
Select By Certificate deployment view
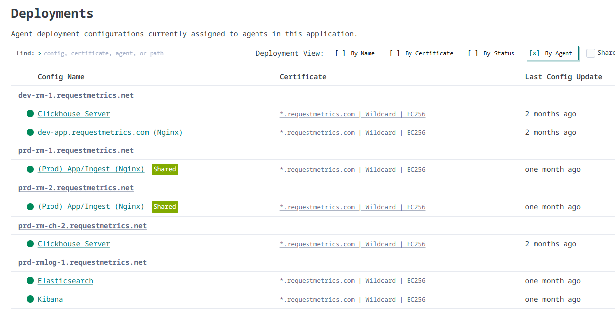coord(423,53)
